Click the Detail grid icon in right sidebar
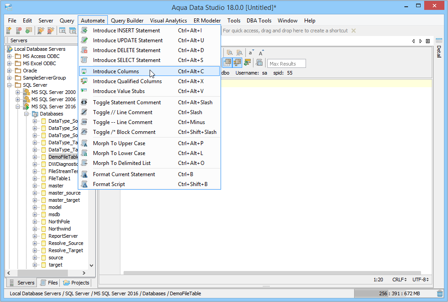 [x=439, y=40]
